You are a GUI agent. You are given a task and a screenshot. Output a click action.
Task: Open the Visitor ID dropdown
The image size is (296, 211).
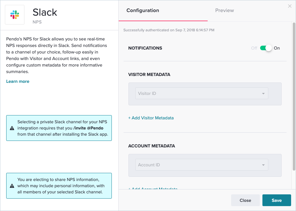pyautogui.click(x=201, y=93)
